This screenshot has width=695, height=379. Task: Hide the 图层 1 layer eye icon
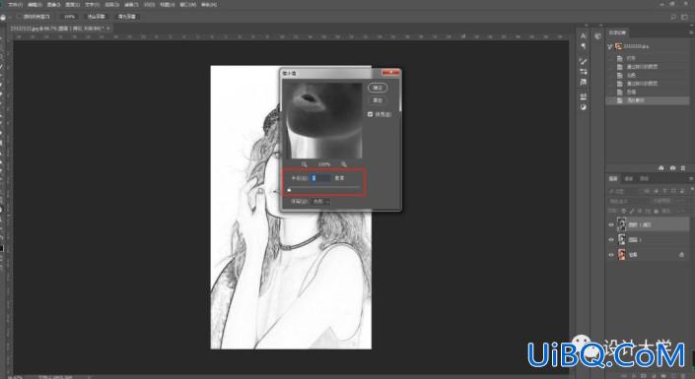[611, 240]
